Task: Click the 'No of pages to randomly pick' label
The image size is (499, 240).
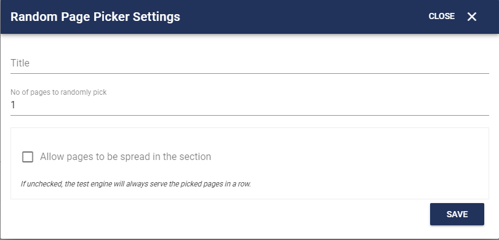Action: click(x=58, y=92)
